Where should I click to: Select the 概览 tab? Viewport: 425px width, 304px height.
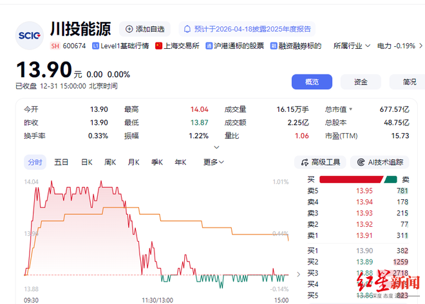coord(312,82)
